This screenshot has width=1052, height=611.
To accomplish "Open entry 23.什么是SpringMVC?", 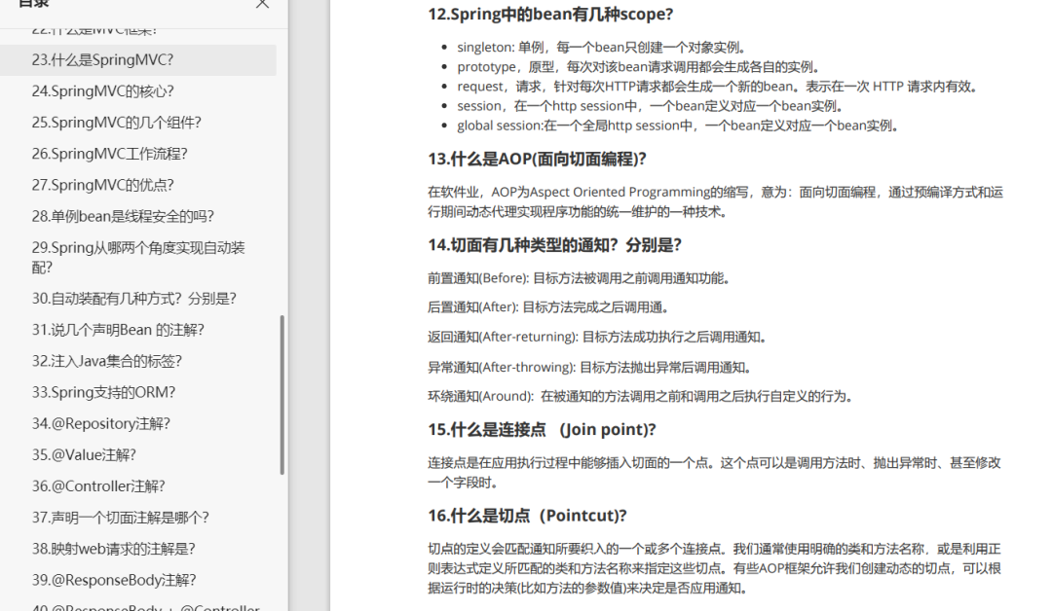I will [x=102, y=59].
